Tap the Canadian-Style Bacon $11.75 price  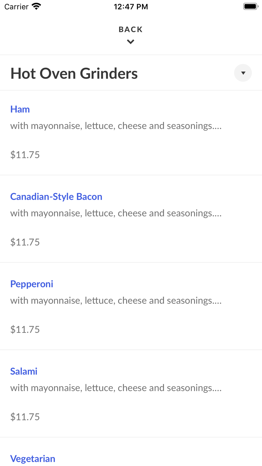[25, 242]
